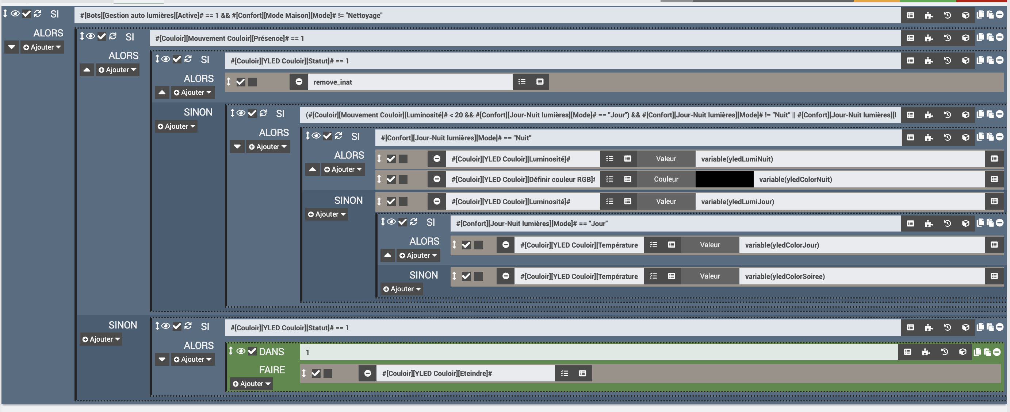Open the Ajouter dropdown under the first ALORS
The image size is (1010, 412).
[x=42, y=47]
